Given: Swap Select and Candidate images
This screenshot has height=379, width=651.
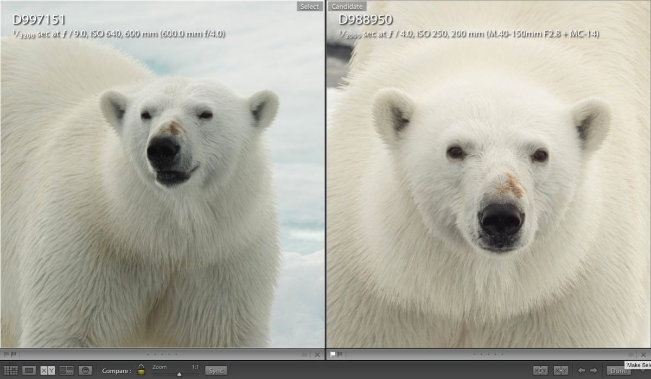Looking at the screenshot, I should point(540,370).
